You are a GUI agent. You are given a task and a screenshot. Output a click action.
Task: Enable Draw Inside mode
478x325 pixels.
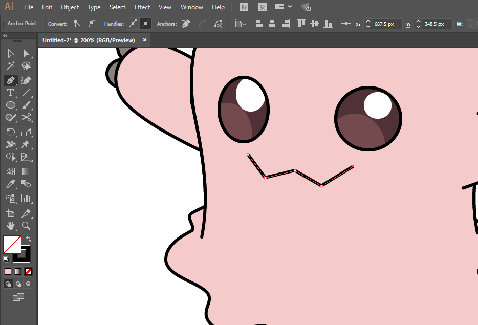[x=28, y=284]
